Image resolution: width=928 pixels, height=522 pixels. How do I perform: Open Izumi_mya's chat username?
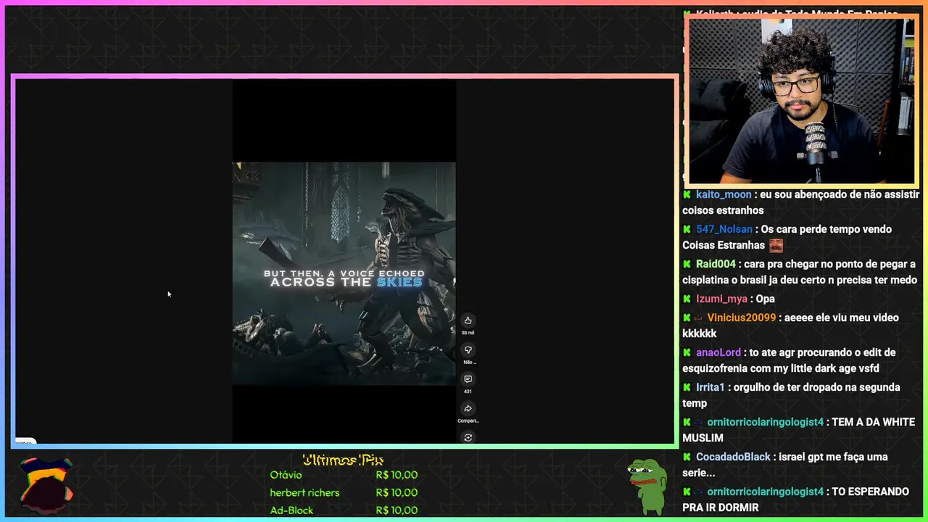click(x=721, y=299)
